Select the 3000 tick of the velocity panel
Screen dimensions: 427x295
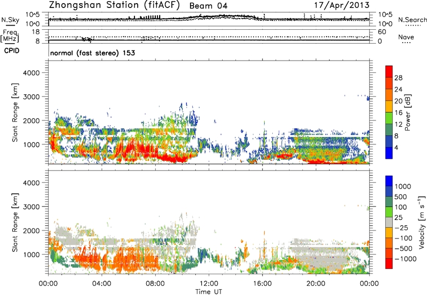coord(31,207)
